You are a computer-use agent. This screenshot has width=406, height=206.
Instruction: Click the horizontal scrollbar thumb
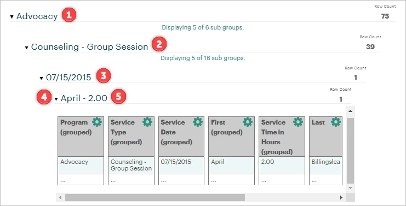tap(155, 197)
